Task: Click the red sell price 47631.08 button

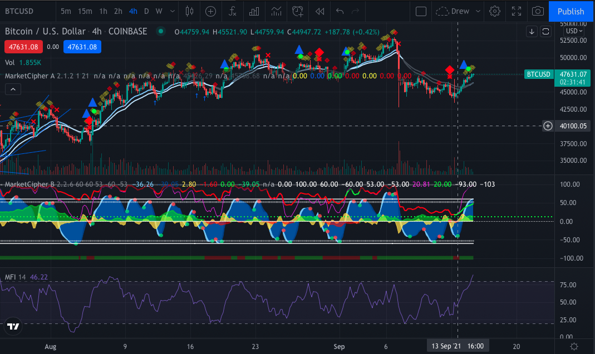Action: [x=23, y=47]
